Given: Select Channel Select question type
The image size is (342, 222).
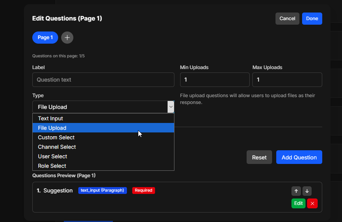Looking at the screenshot, I should (57, 147).
